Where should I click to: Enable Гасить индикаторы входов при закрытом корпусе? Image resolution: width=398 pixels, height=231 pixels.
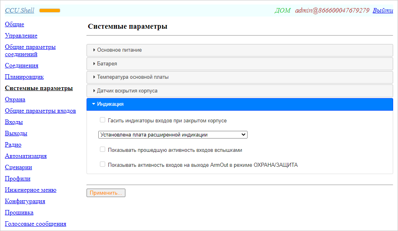point(103,120)
